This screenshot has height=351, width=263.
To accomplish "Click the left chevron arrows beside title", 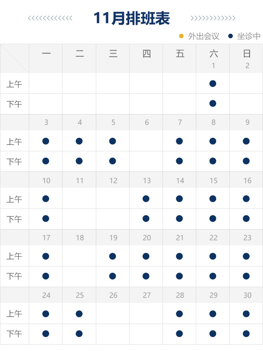I will click(50, 18).
